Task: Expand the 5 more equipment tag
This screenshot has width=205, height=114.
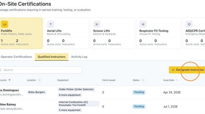Action: (70, 110)
